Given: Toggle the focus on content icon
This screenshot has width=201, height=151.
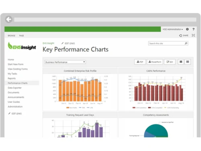Looking at the screenshot, I should coord(193,35).
